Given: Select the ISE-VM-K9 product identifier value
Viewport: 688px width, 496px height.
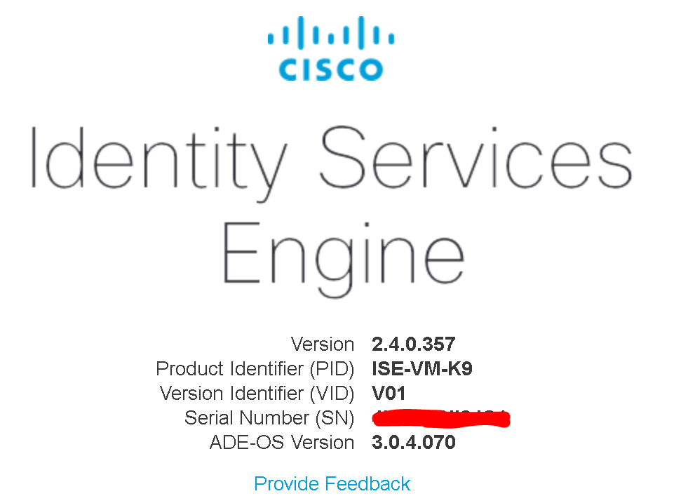Looking at the screenshot, I should click(x=421, y=369).
